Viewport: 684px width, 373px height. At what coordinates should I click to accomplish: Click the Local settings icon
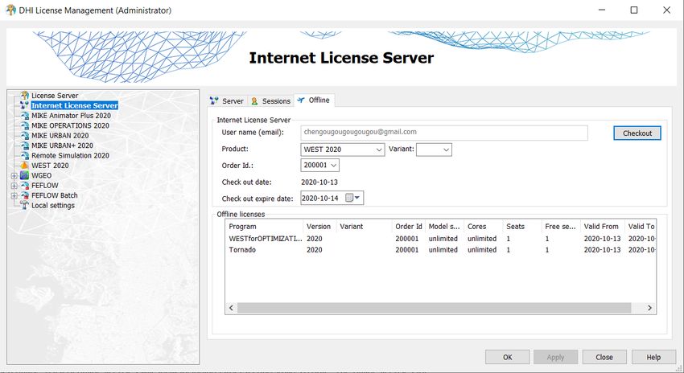[24, 206]
